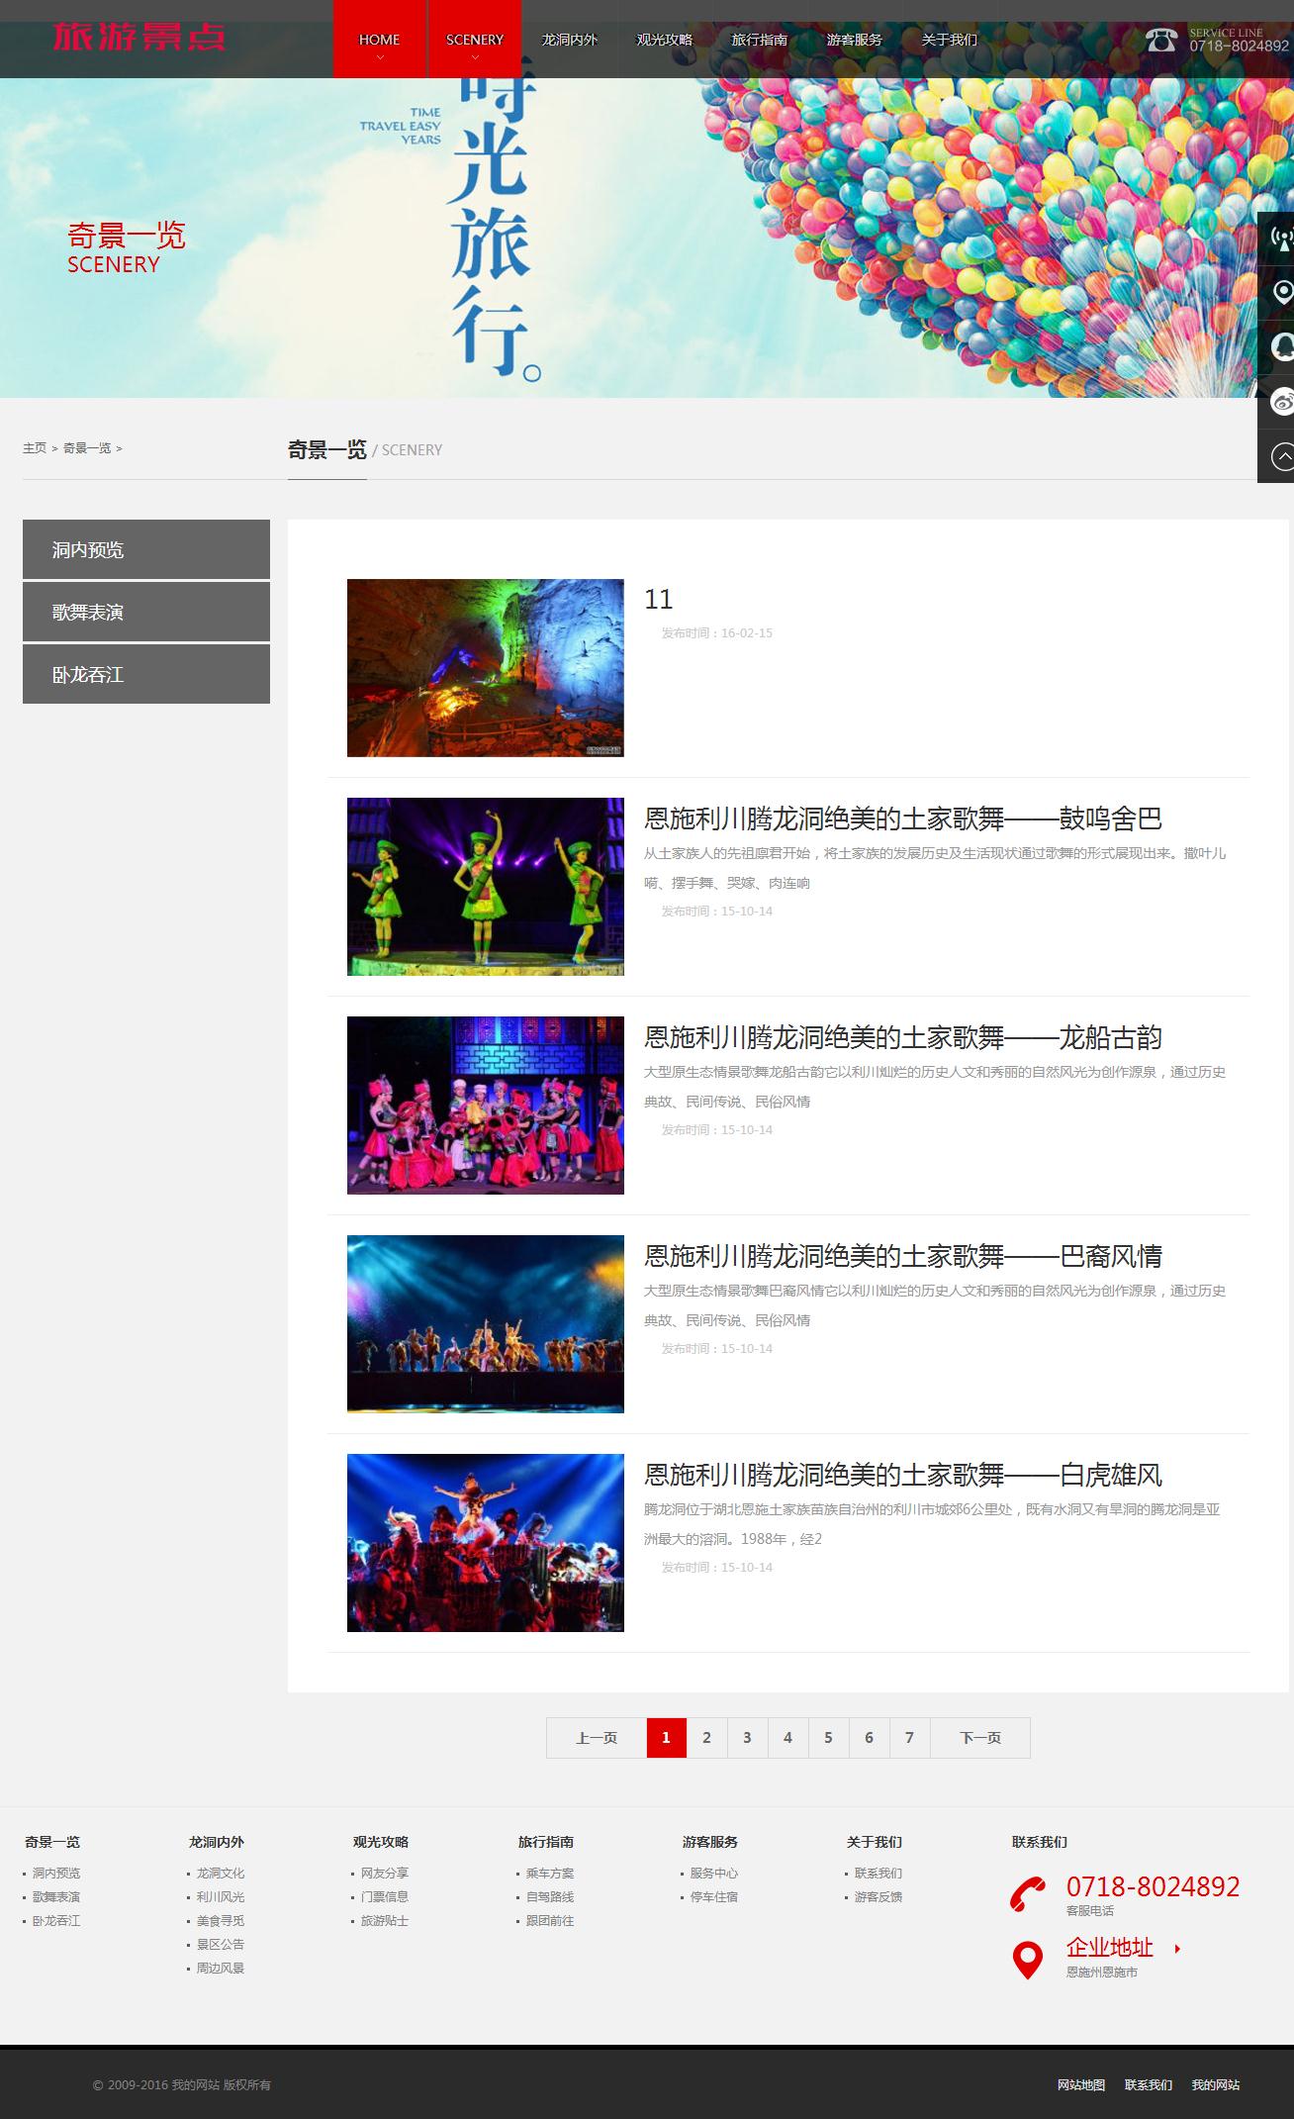Click the red location pin in footer
This screenshot has height=2119, width=1294.
[1028, 1959]
